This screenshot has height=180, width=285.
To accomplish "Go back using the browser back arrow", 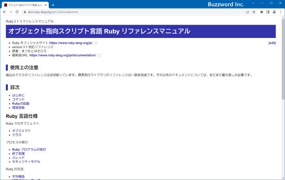I will pos(5,12).
